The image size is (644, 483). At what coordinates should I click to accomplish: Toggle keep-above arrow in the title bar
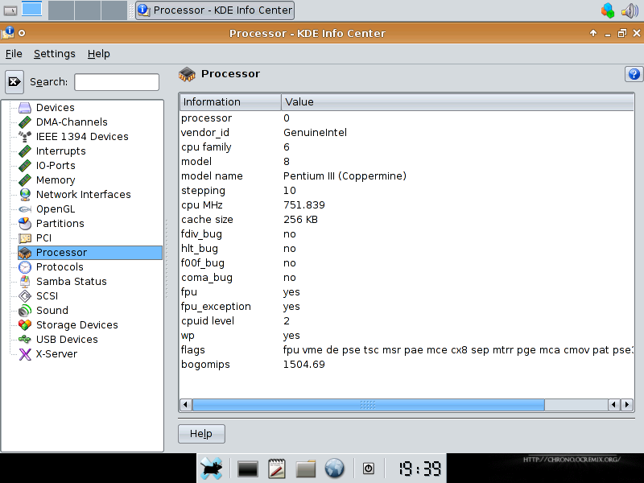[x=593, y=33]
